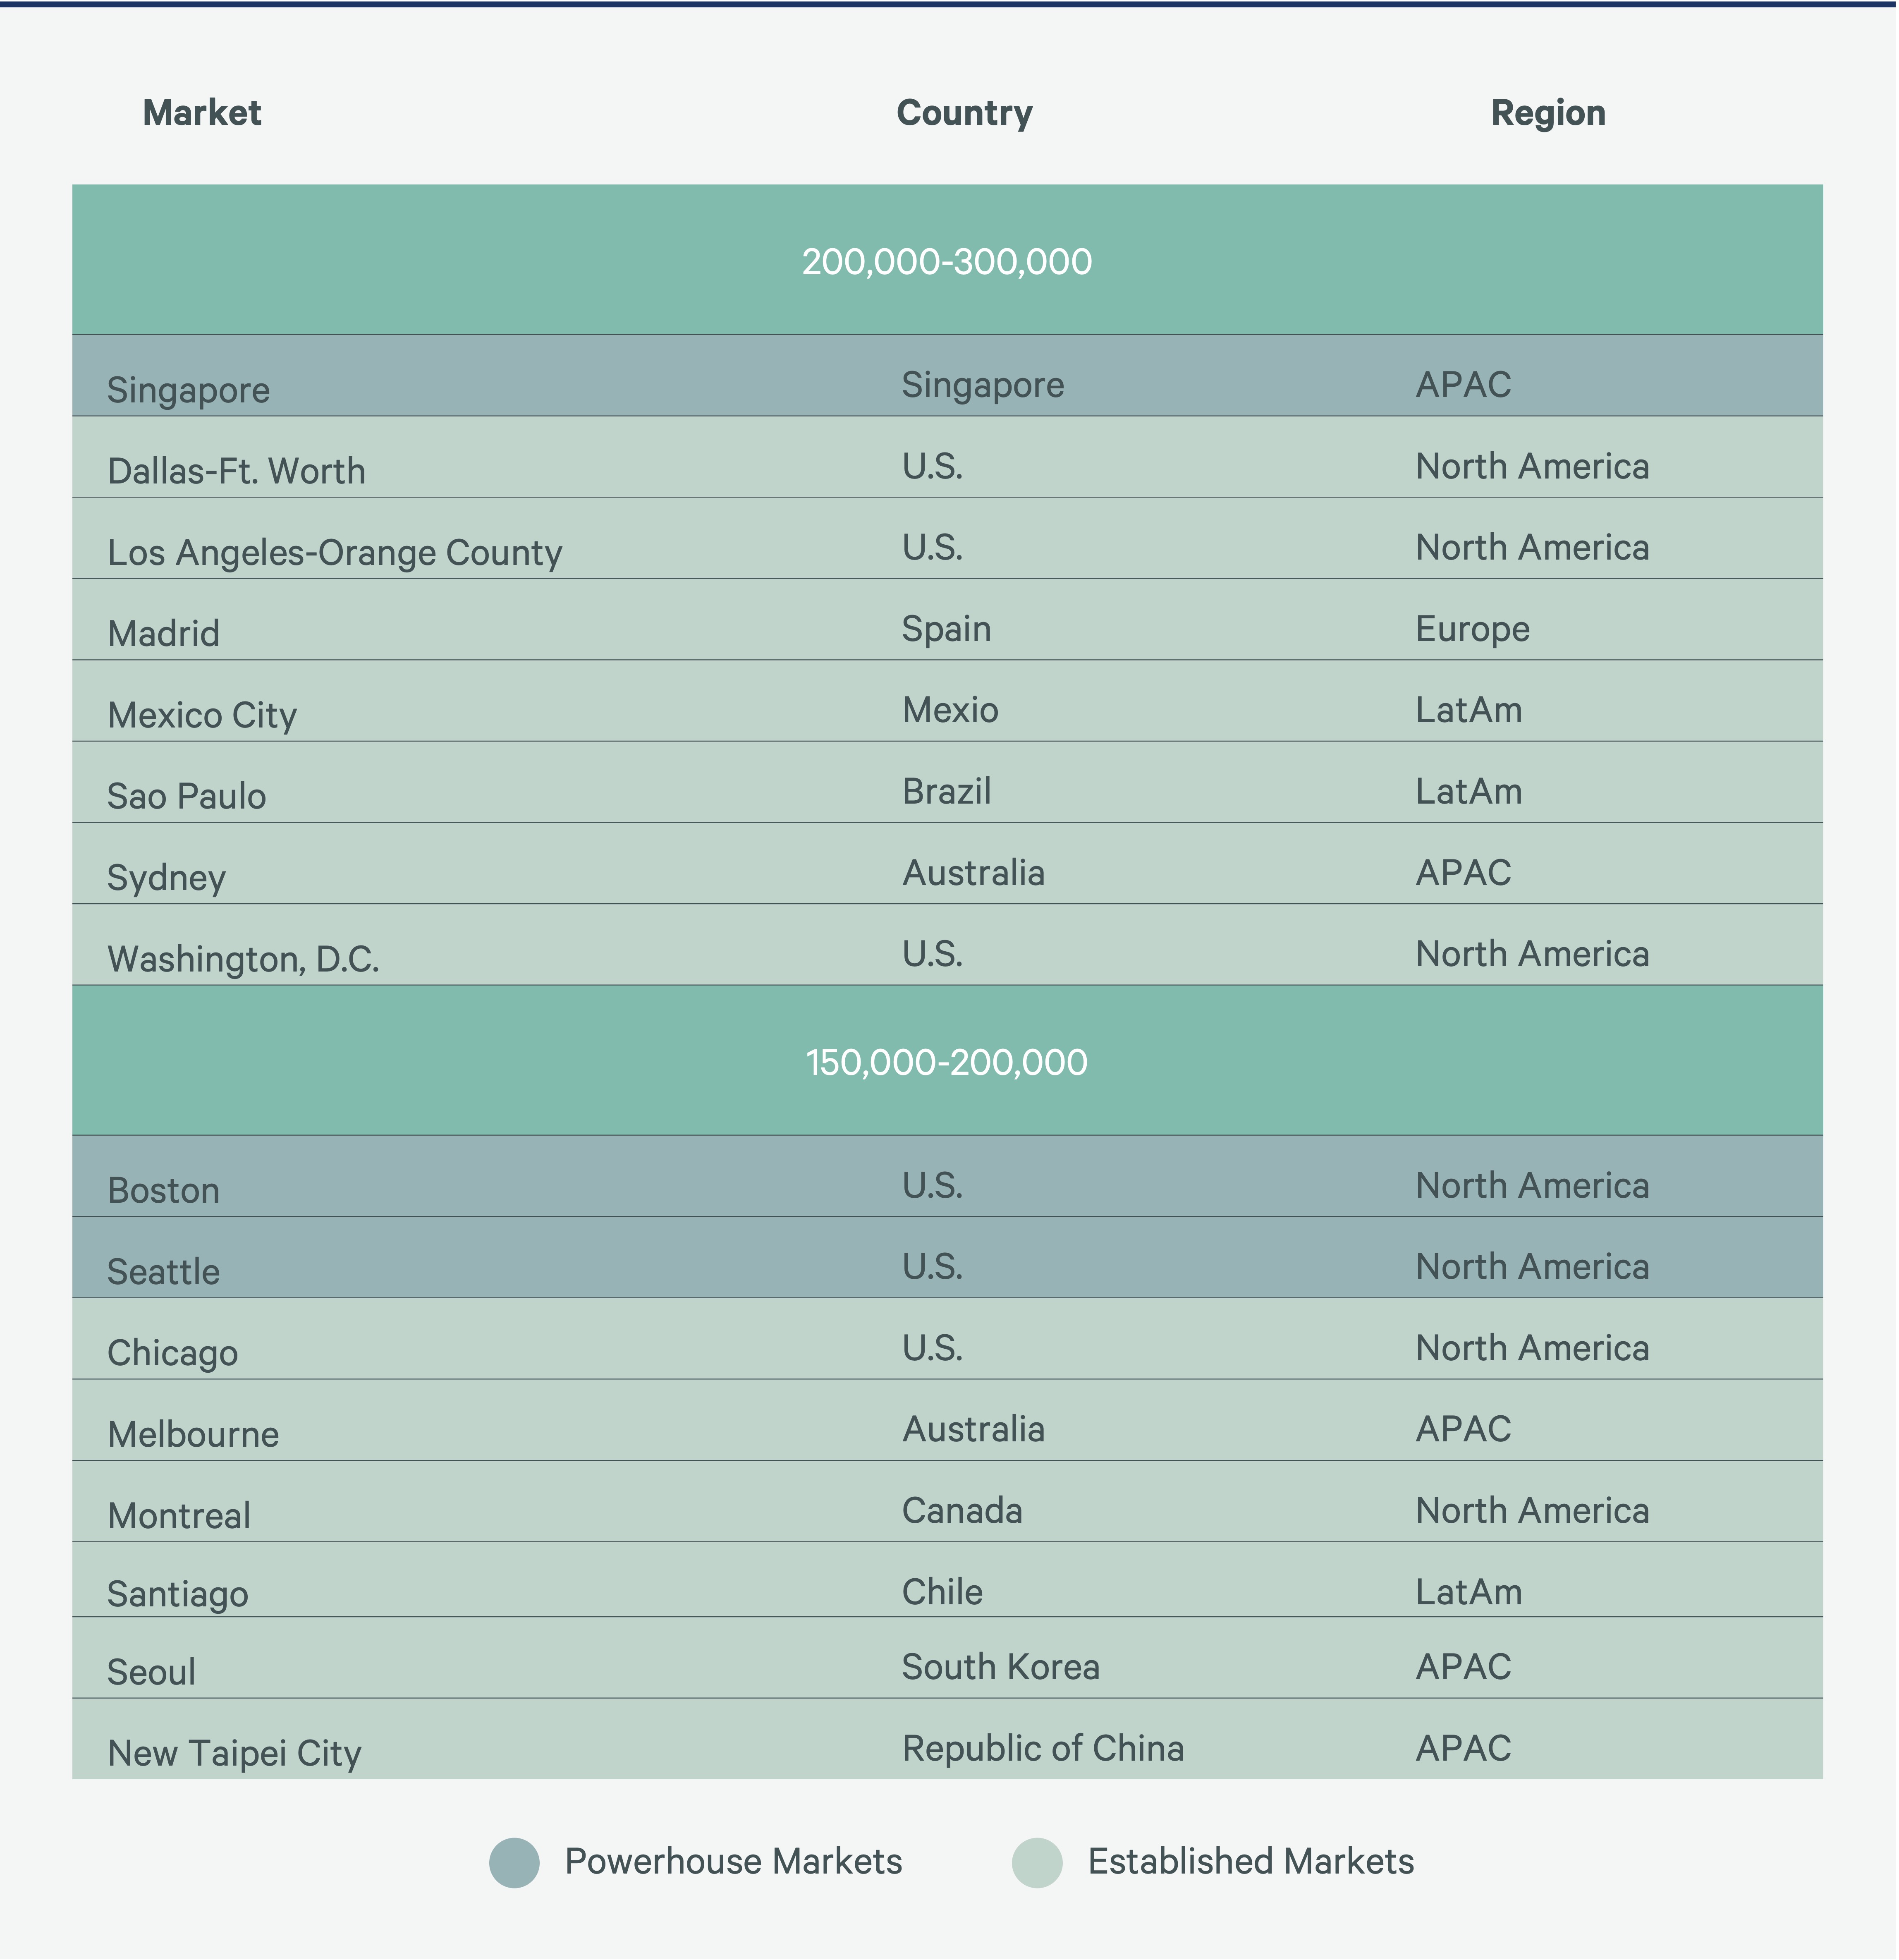Viewport: 1899px width, 1960px height.
Task: Click the Madrid market cell
Action: (164, 634)
